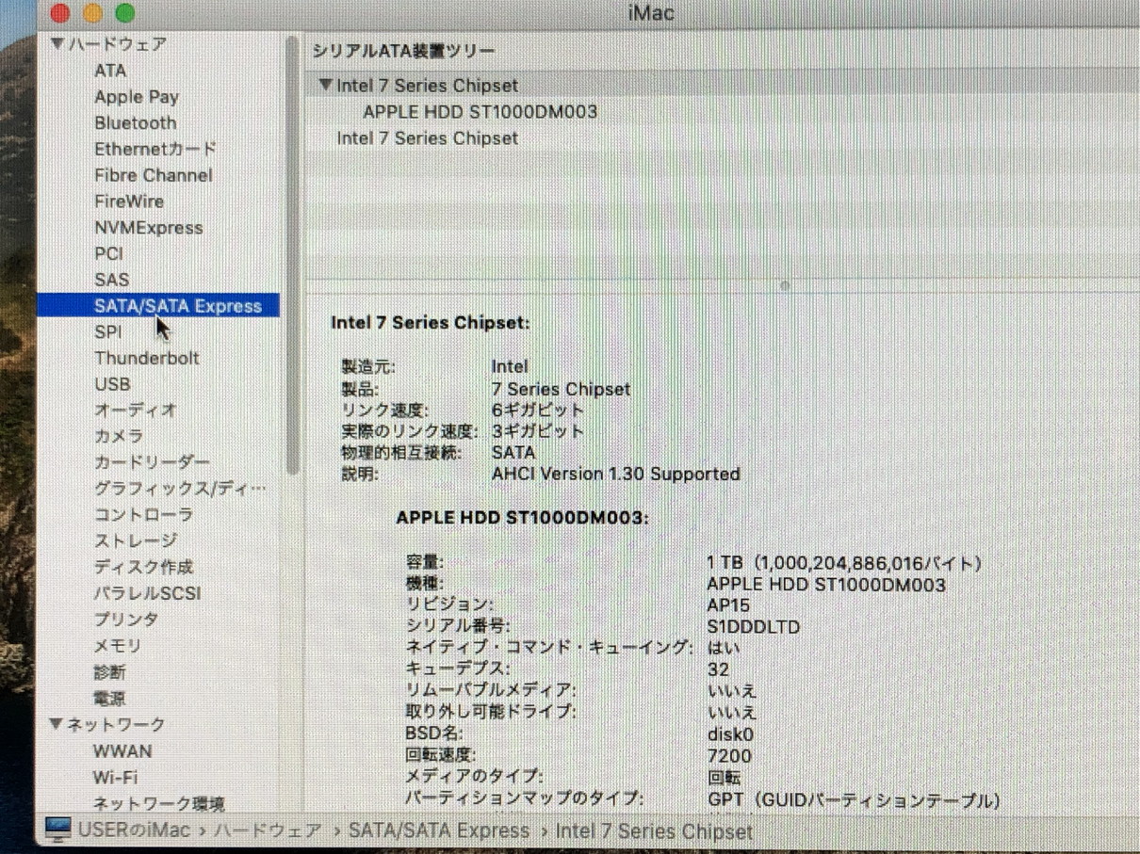Select Ethernetカード in the sidebar

[x=155, y=149]
